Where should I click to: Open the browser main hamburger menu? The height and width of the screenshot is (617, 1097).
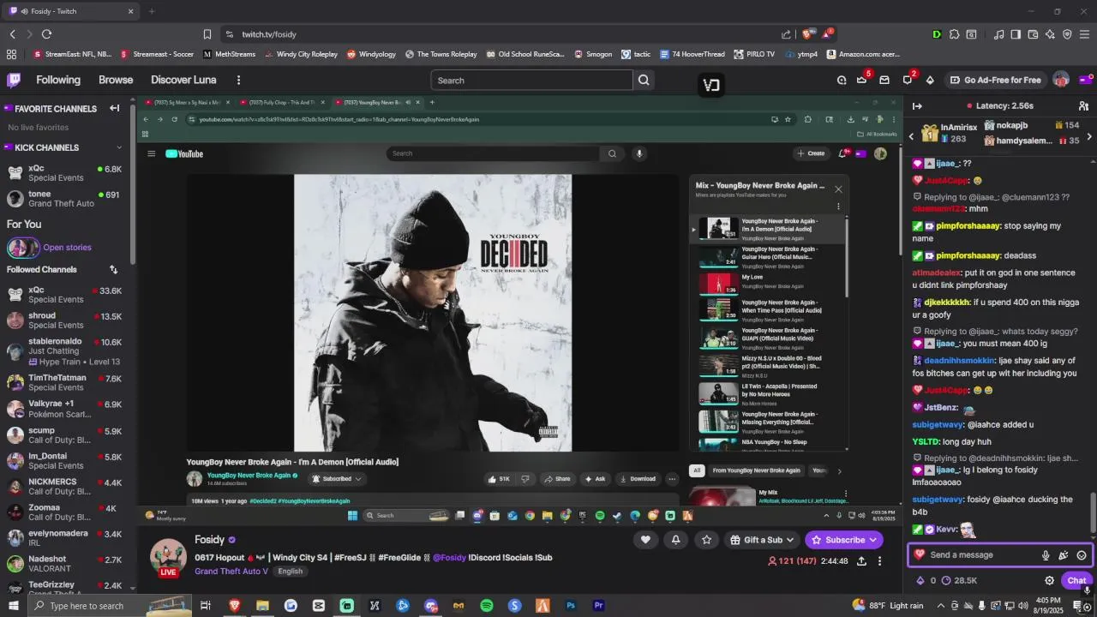point(1085,34)
